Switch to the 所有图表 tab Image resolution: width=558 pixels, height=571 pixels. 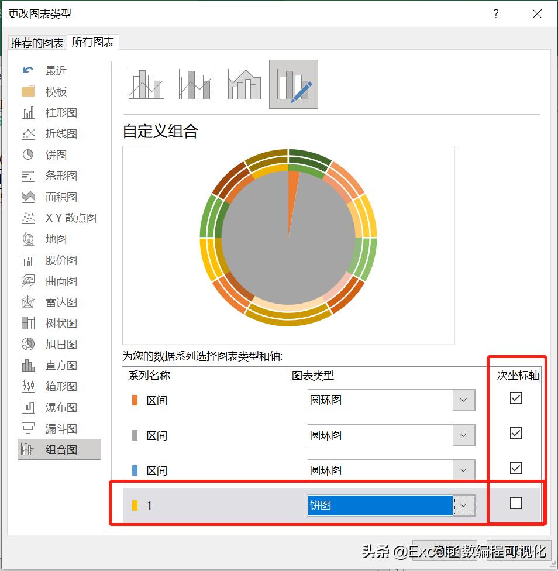coord(92,42)
